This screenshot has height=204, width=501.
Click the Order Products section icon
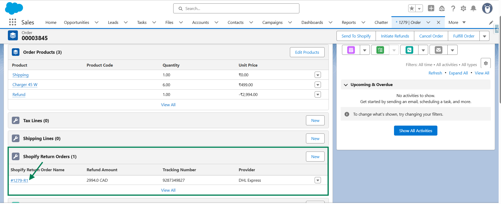point(16,52)
